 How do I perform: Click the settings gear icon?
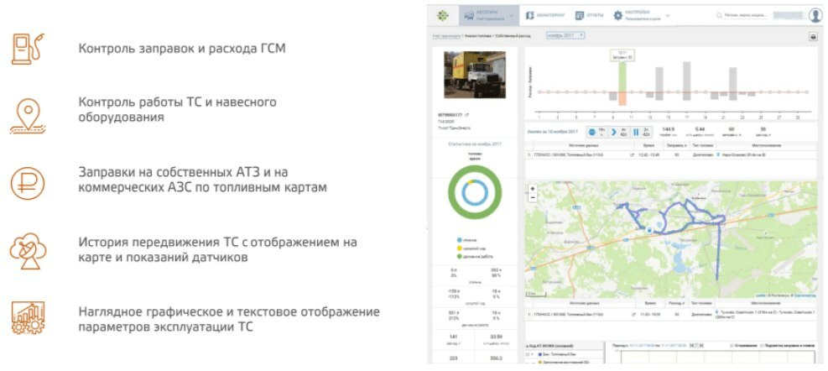[617, 16]
